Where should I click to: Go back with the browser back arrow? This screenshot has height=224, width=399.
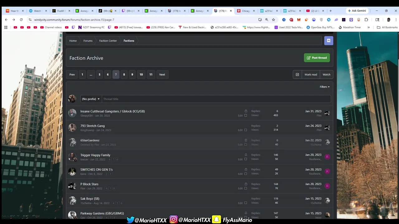6,20
